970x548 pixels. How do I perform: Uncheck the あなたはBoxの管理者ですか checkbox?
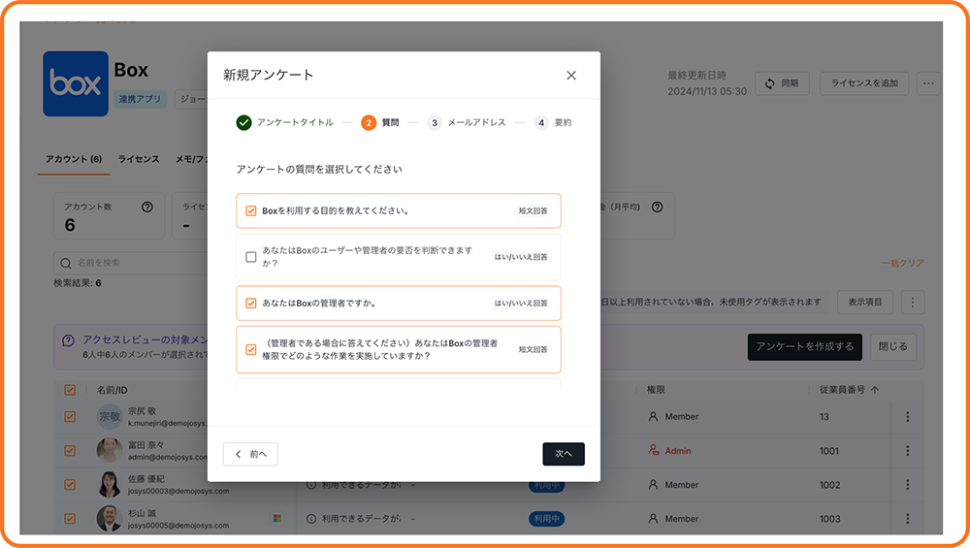[250, 303]
